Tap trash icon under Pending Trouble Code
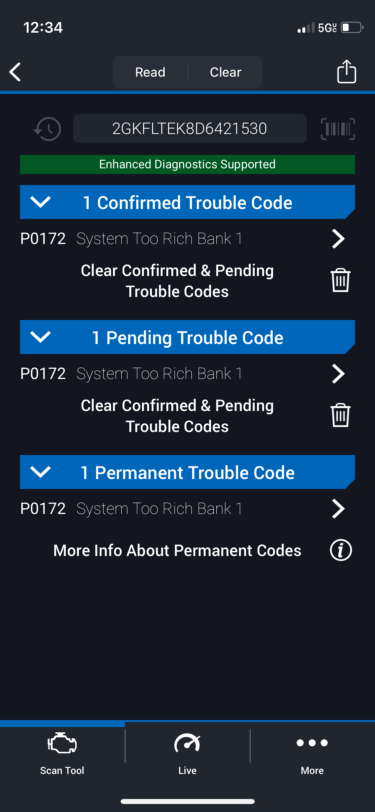375x812 pixels. coord(340,415)
